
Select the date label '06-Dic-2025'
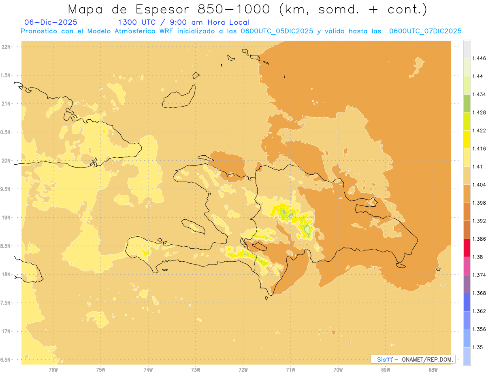[x=51, y=22]
